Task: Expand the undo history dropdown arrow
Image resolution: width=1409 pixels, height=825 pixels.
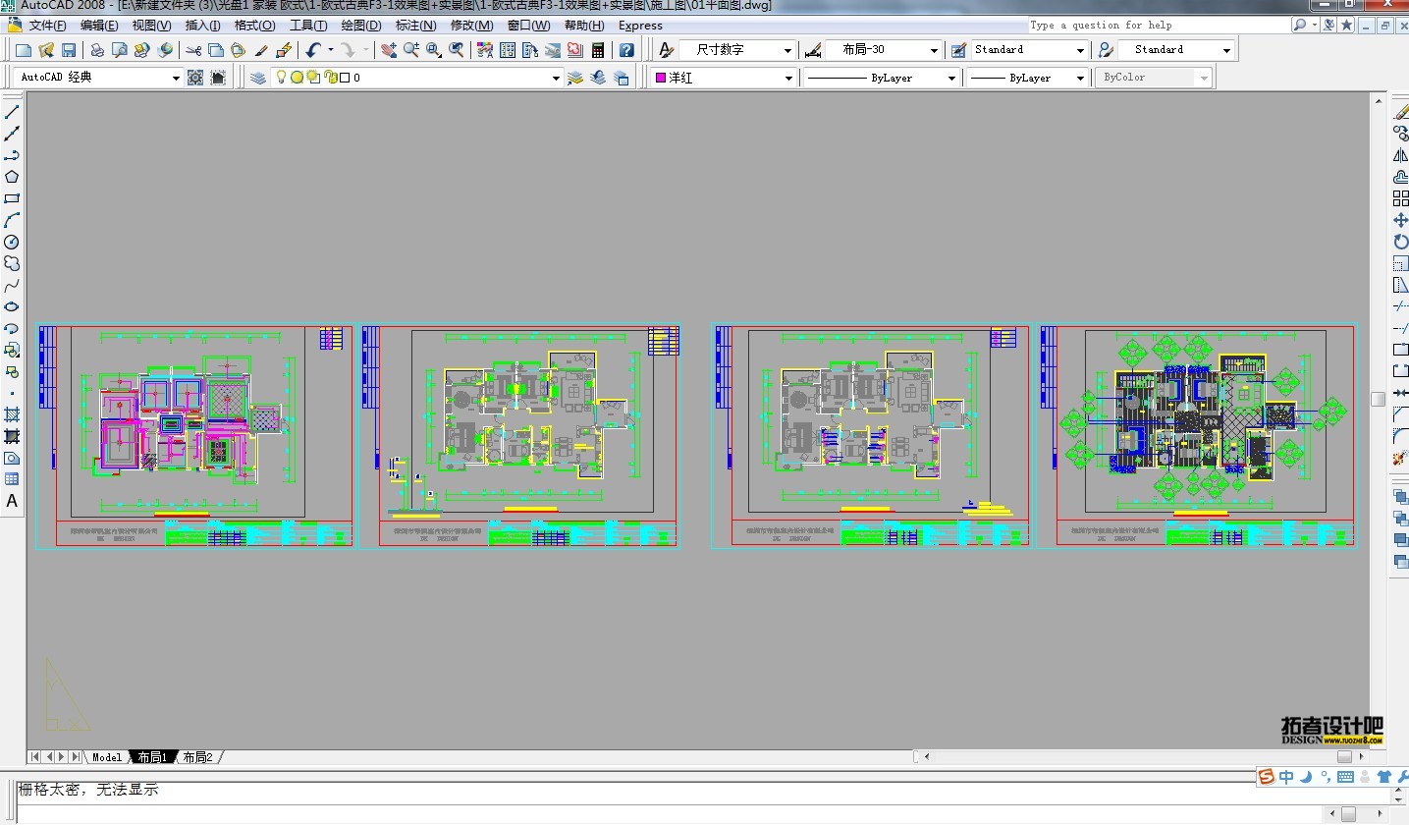Action: (x=330, y=49)
